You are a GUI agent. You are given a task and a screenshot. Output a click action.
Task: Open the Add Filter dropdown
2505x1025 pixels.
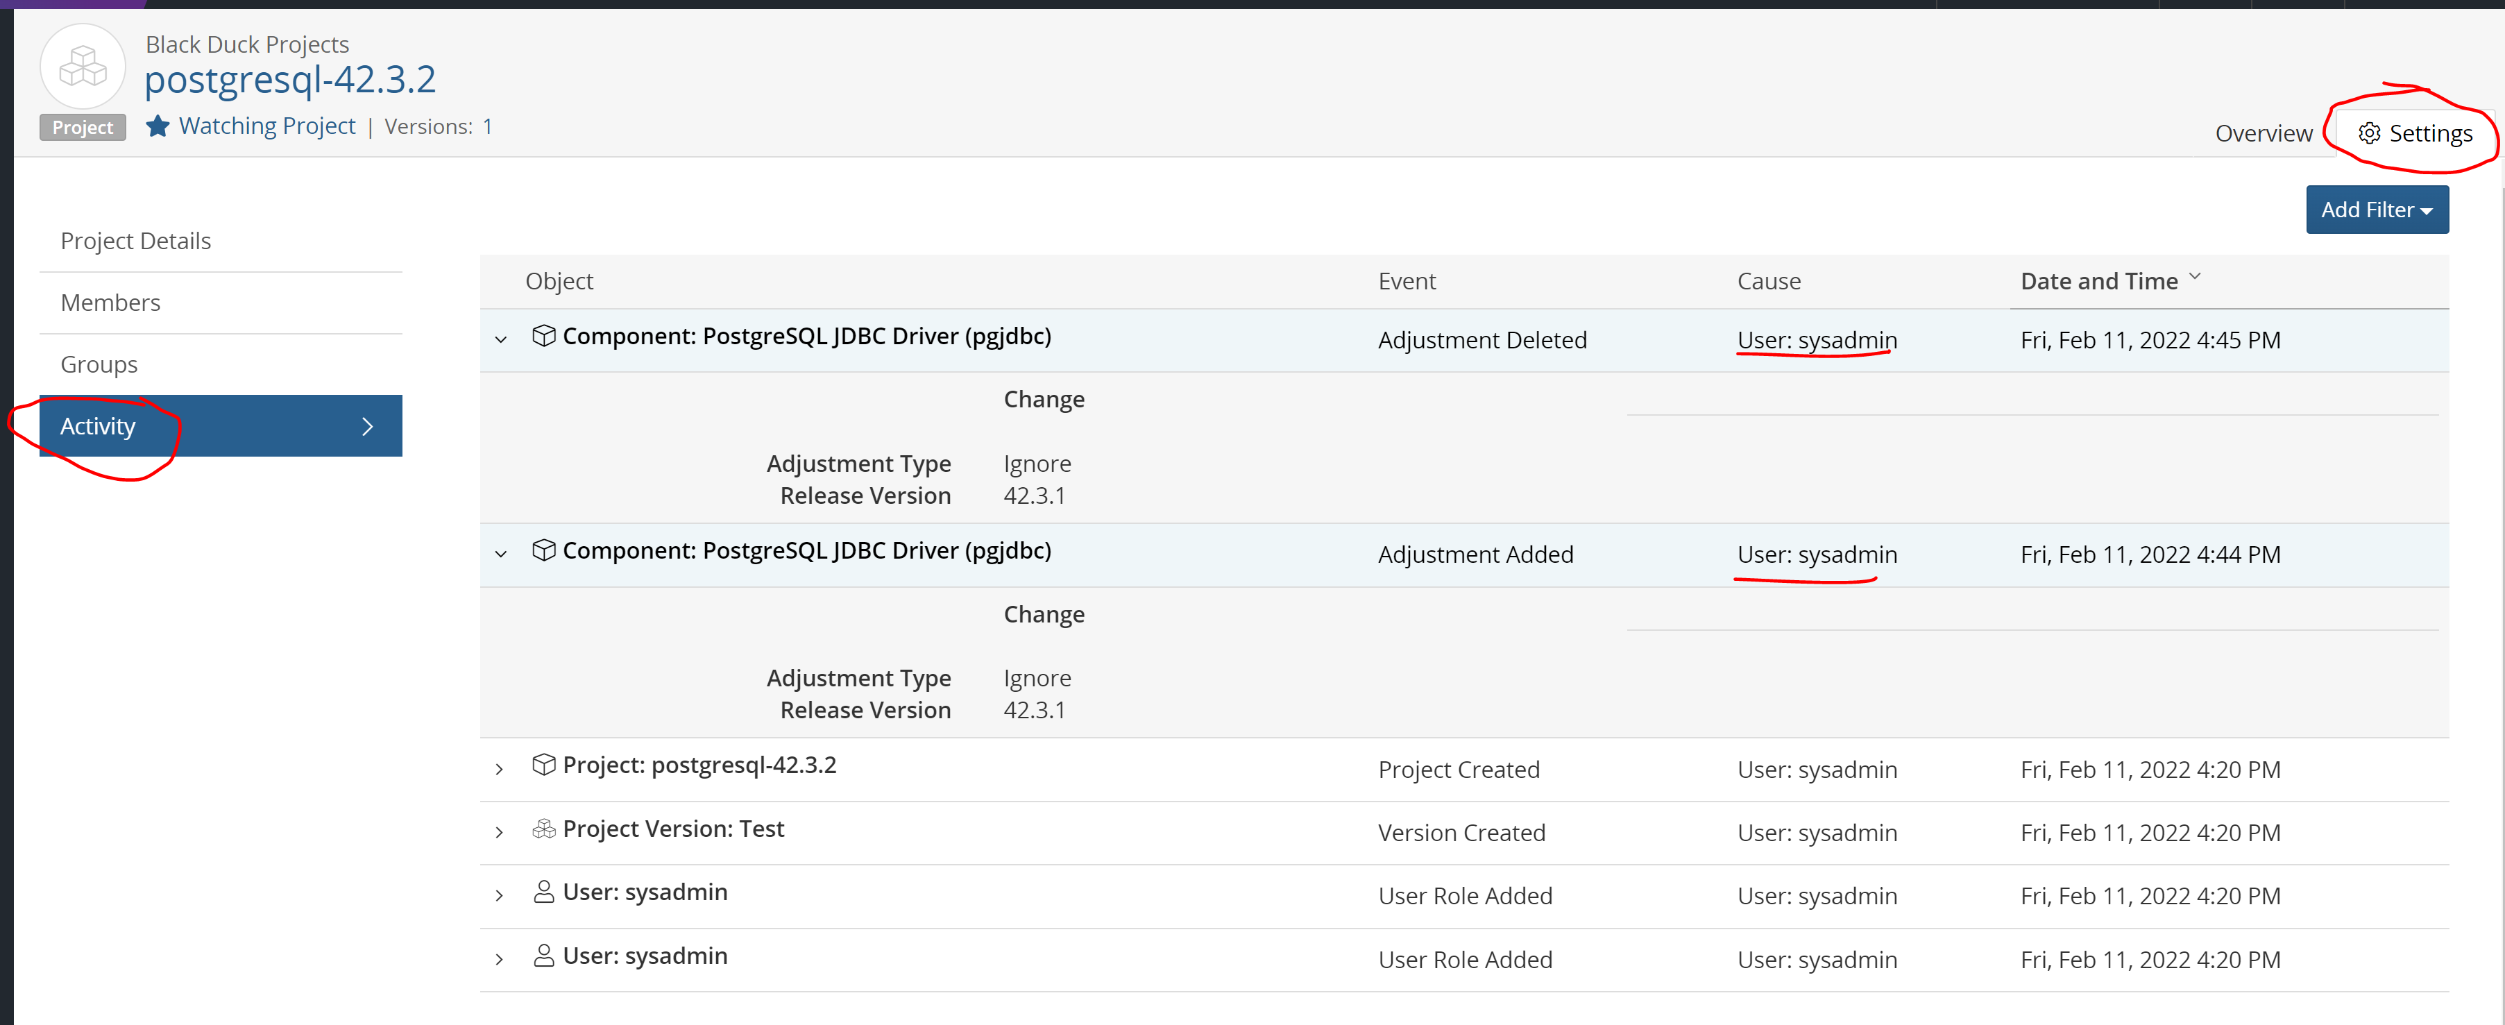tap(2377, 210)
